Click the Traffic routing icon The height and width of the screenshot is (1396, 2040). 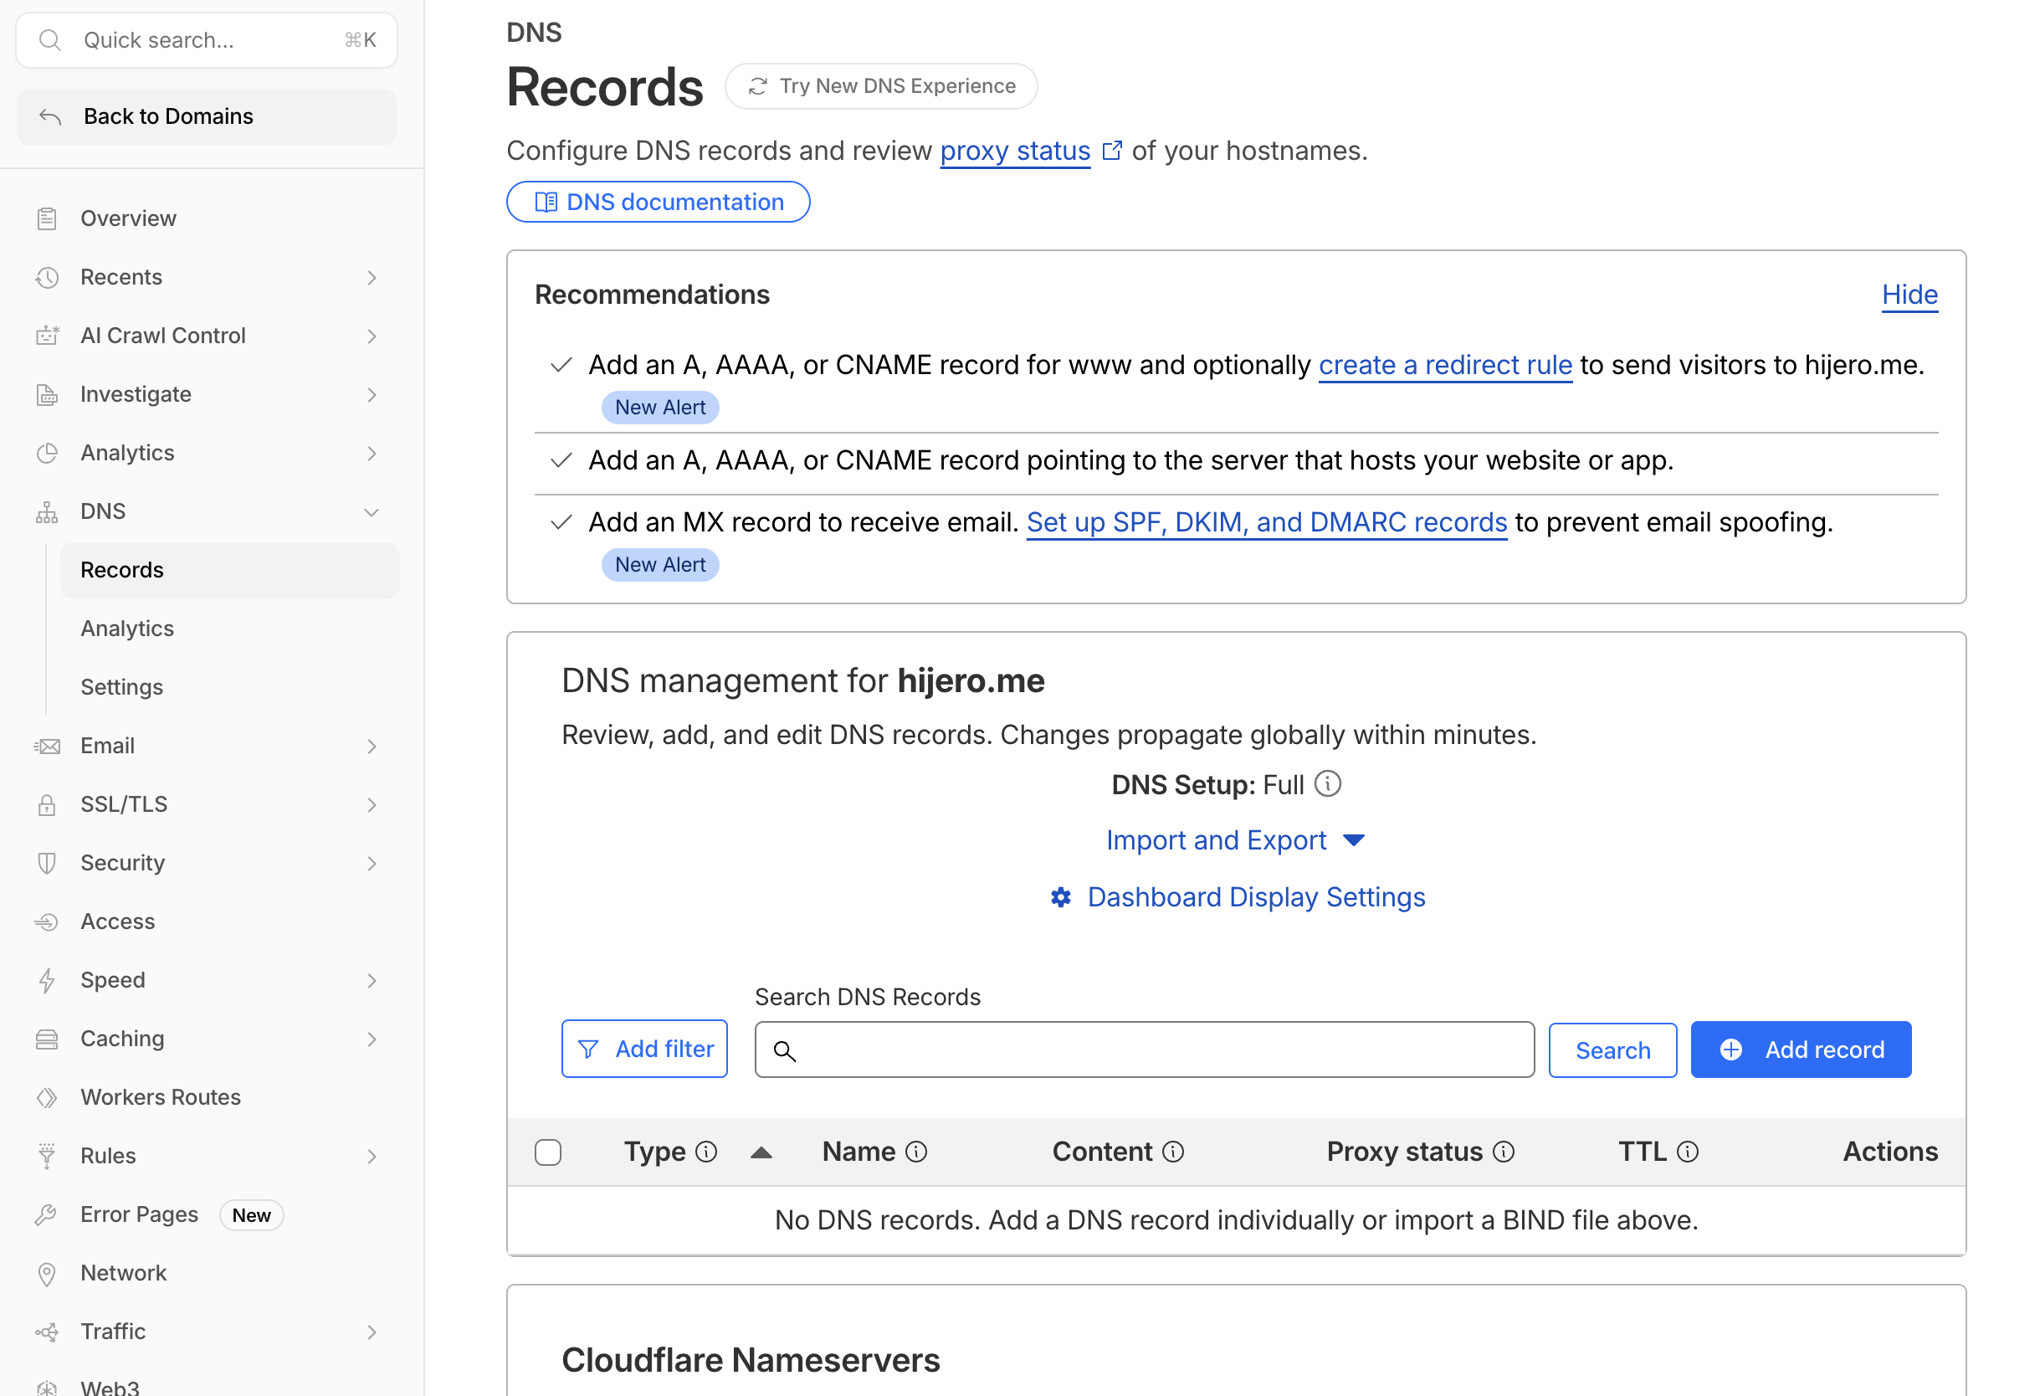[48, 1332]
